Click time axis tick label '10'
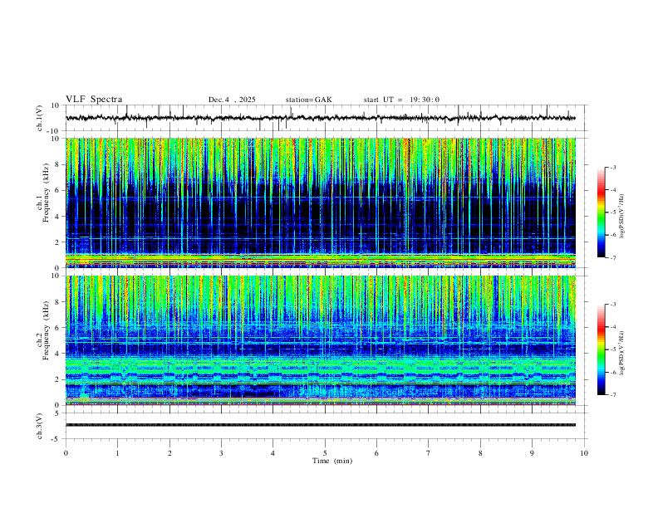The image size is (658, 508). point(584,453)
